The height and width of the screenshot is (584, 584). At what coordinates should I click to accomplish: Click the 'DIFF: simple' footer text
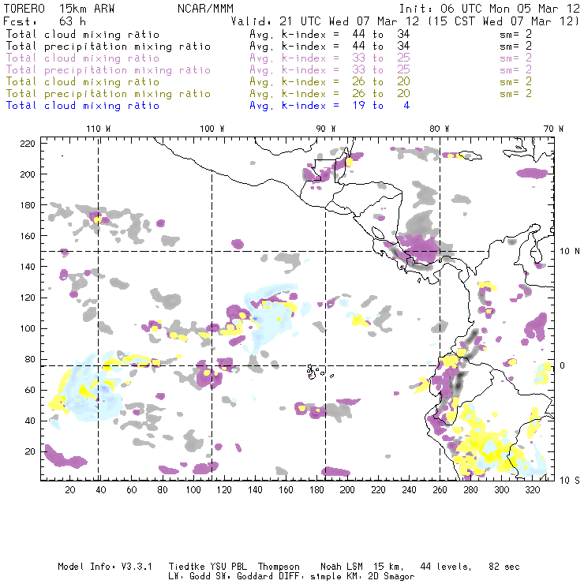pyautogui.click(x=309, y=577)
